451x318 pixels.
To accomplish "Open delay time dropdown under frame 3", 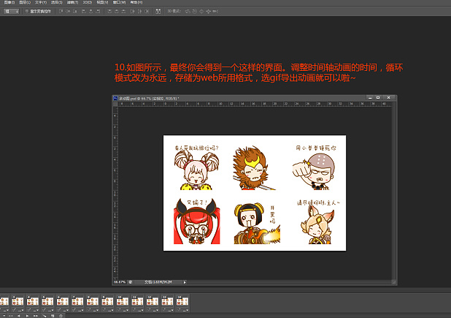I will 20,311.
